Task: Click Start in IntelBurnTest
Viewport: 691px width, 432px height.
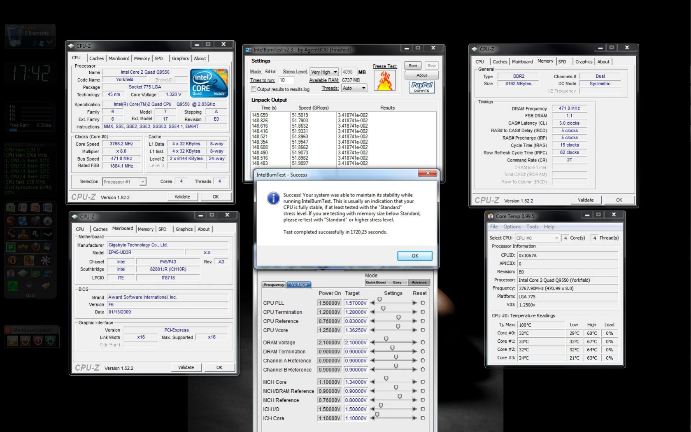Action: (x=413, y=66)
